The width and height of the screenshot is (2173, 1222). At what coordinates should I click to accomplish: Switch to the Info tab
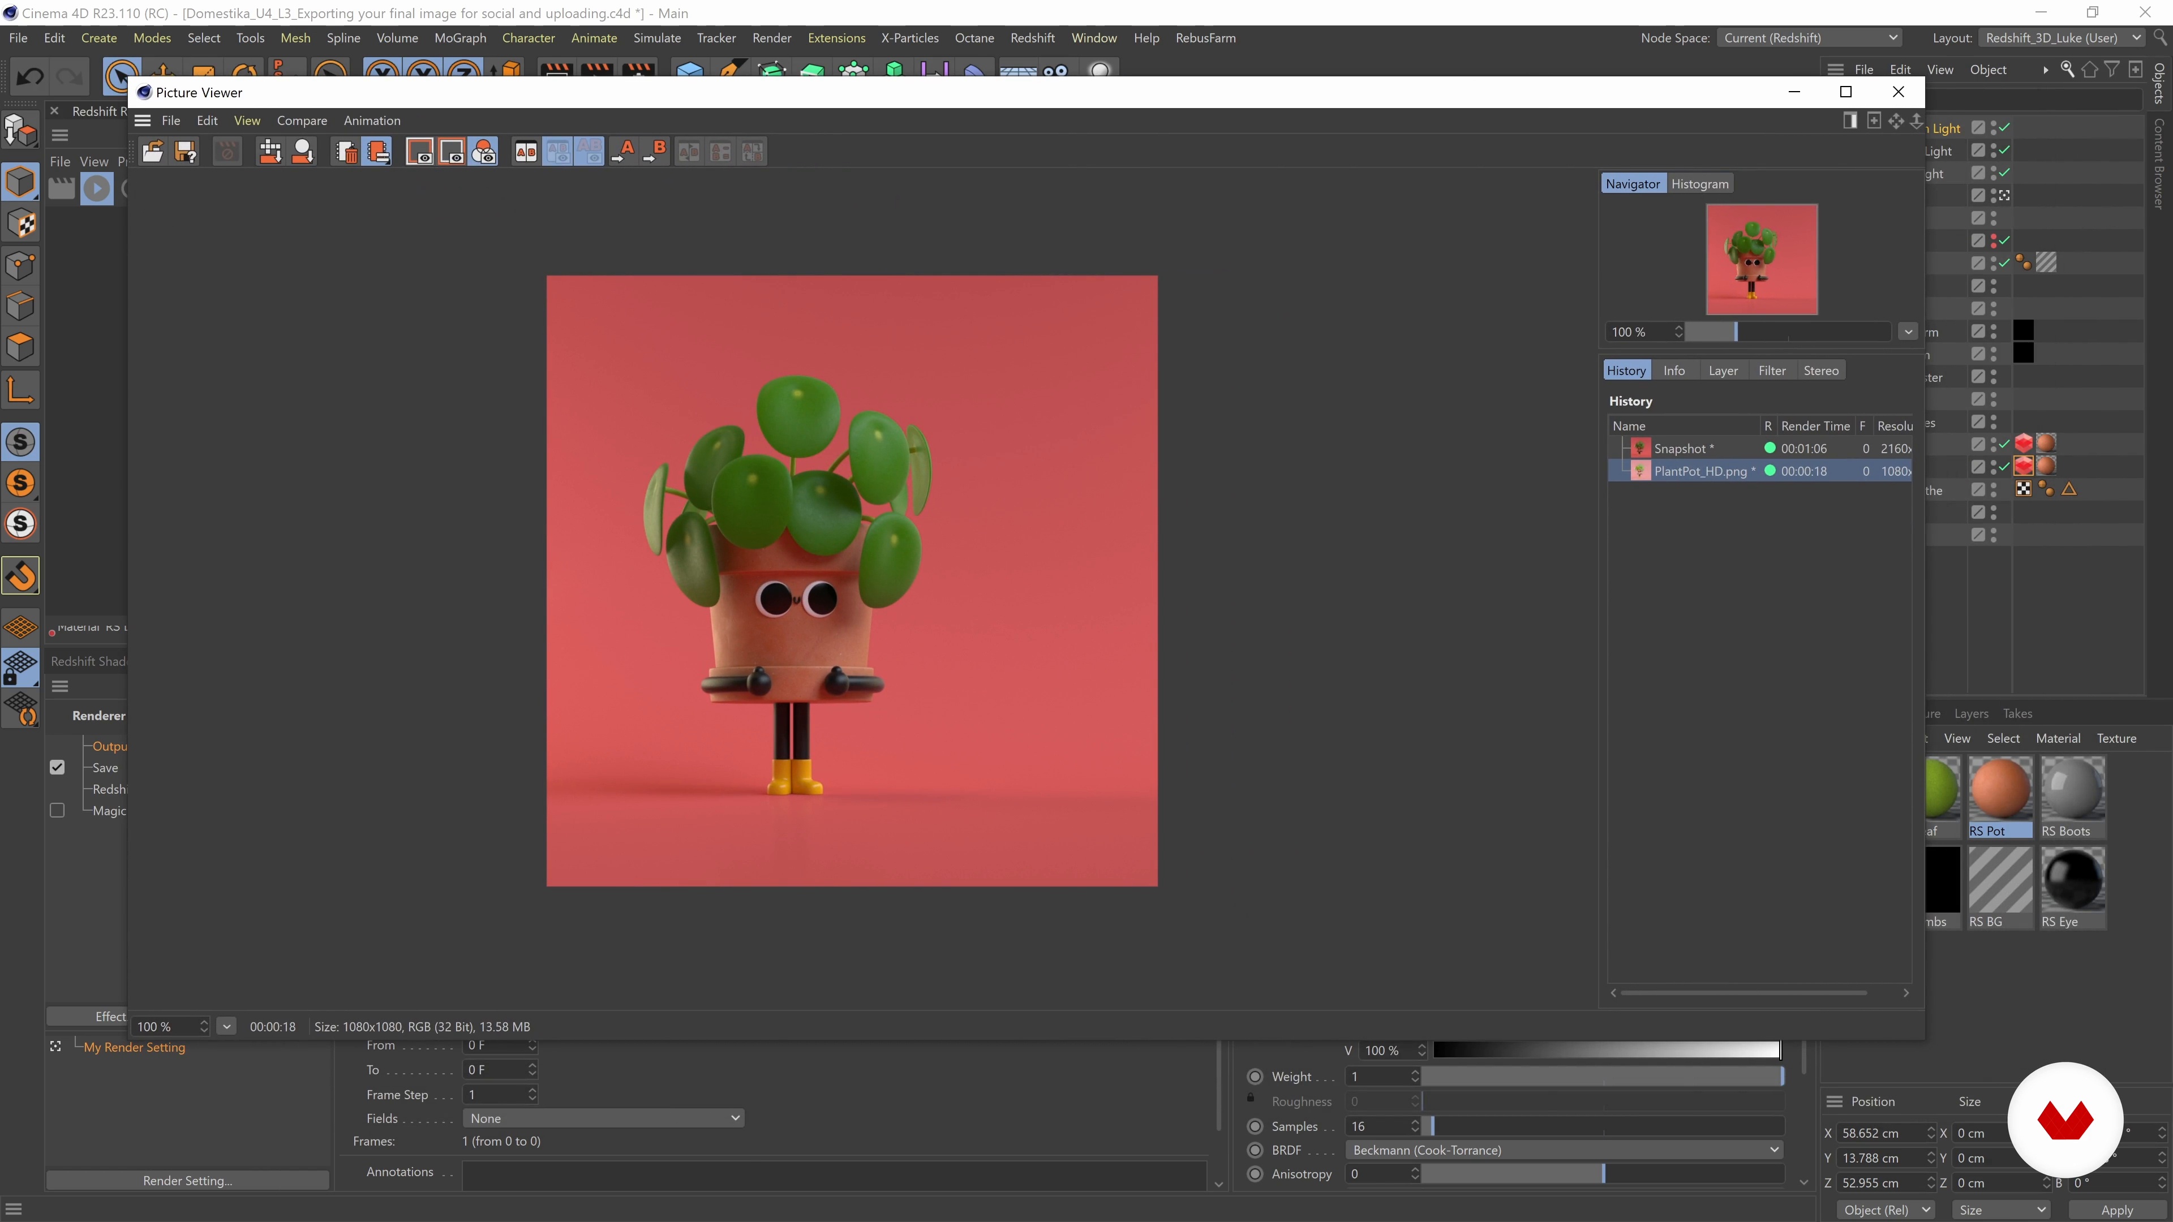1674,370
